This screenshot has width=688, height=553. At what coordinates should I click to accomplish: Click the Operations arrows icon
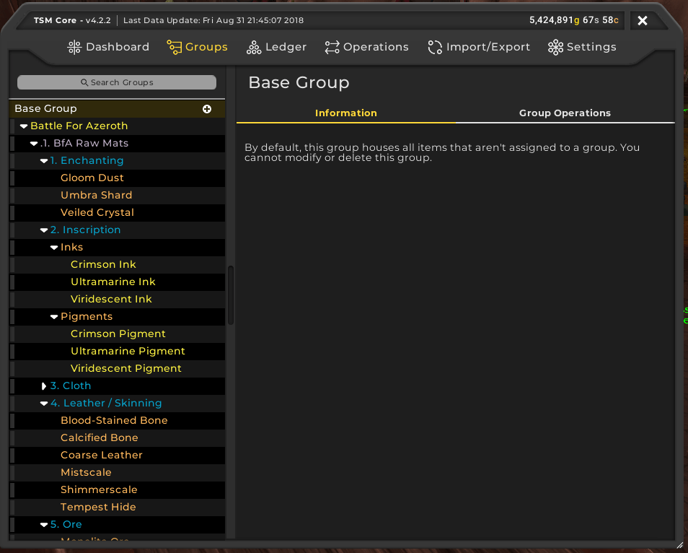point(332,47)
